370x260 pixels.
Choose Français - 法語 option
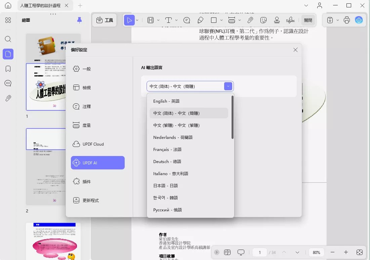189,149
